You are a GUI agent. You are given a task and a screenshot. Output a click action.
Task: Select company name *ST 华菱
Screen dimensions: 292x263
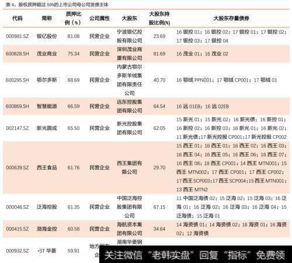(47, 251)
